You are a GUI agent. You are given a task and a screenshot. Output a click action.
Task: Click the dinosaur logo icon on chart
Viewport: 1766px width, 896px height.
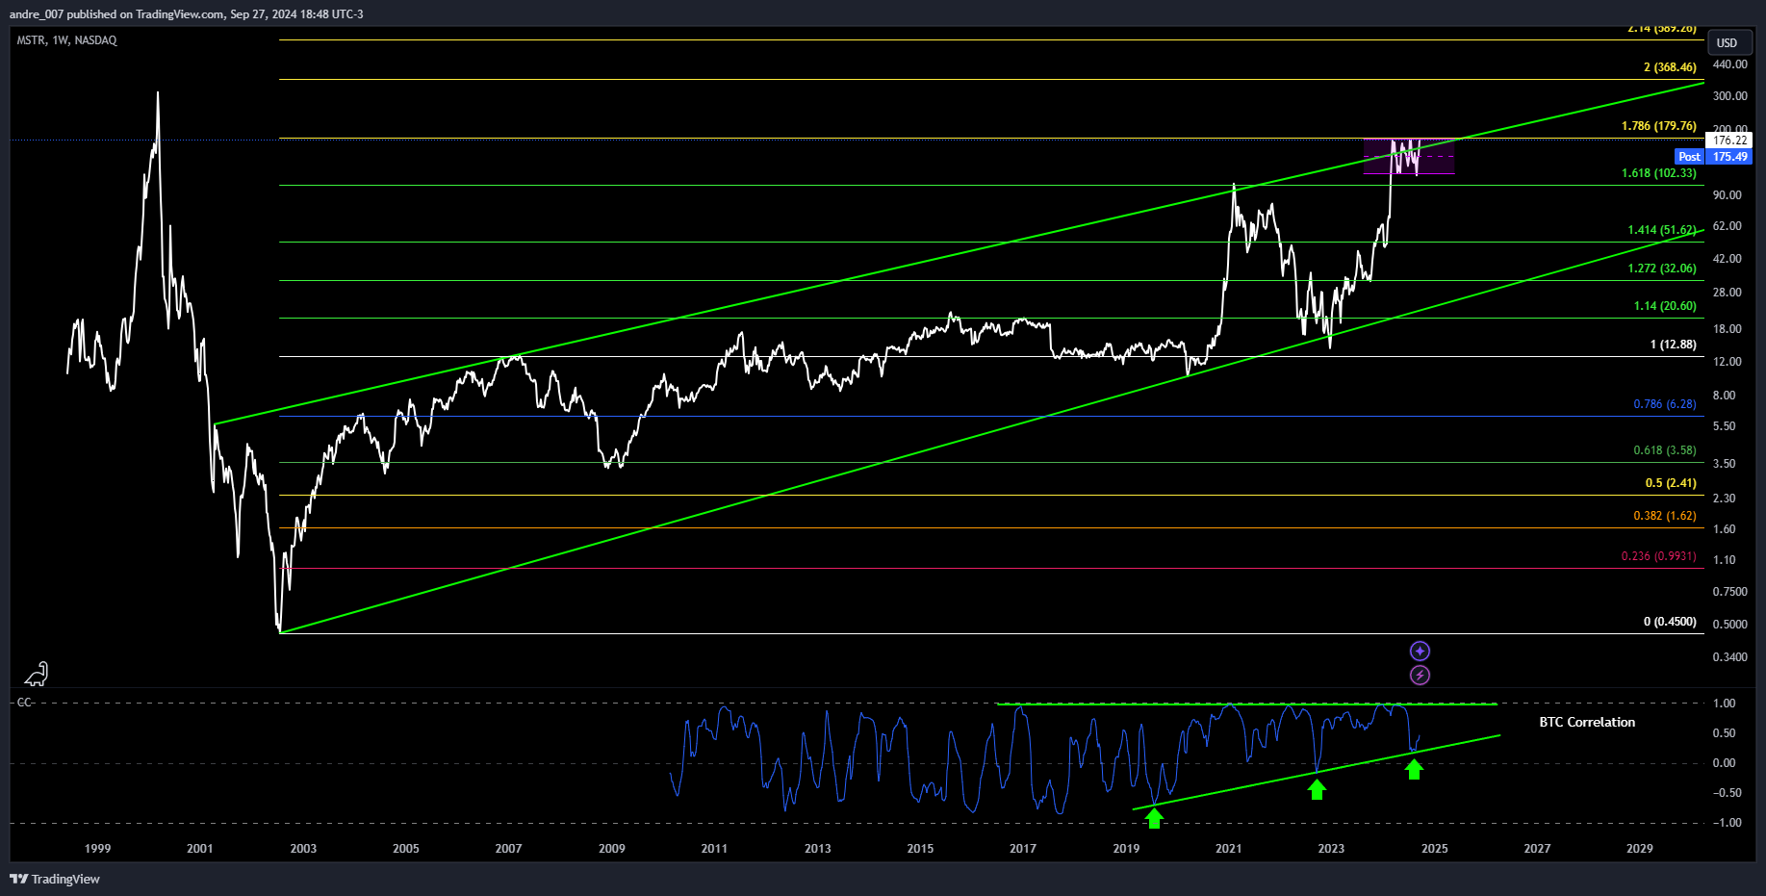pos(37,674)
